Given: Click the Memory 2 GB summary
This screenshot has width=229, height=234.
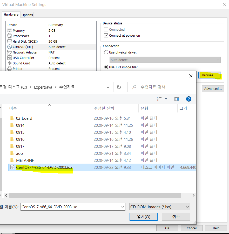Looking at the screenshot, I should tap(52, 30).
